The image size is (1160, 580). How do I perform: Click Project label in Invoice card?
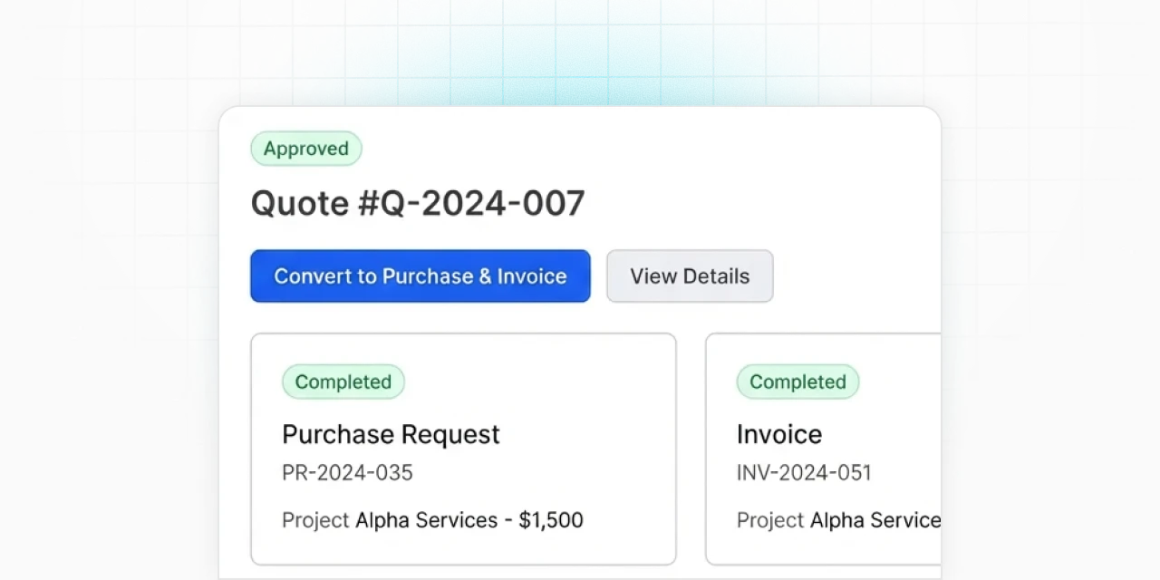tap(770, 520)
